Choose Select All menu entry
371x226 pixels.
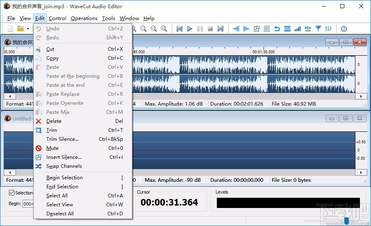click(83, 196)
